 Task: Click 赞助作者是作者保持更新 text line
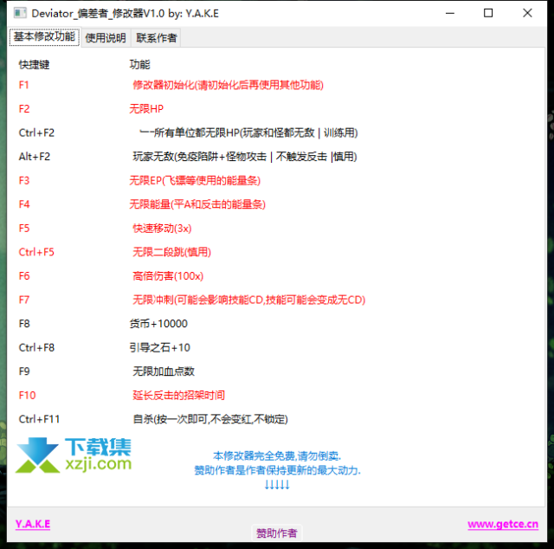(x=277, y=470)
